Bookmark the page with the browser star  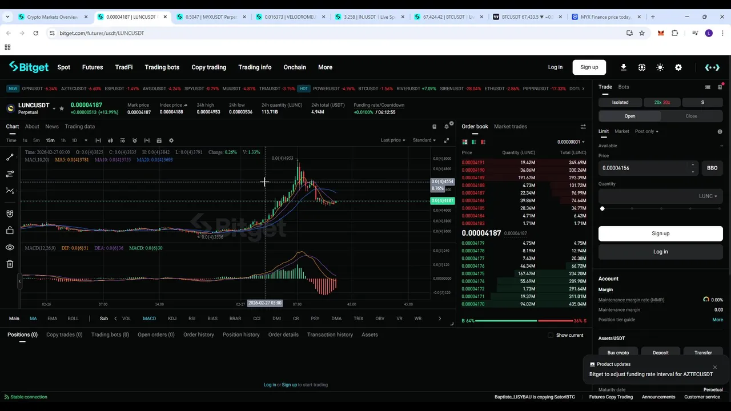(x=642, y=33)
